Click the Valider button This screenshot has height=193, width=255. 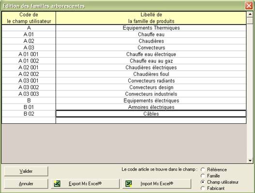tap(26, 171)
